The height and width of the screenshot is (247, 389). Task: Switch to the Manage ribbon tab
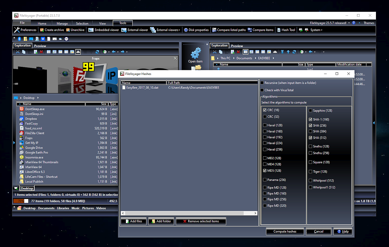point(62,24)
